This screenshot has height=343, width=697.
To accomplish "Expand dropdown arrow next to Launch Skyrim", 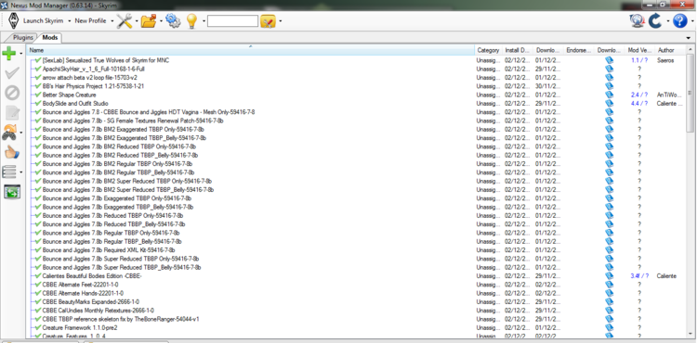I will 69,20.
